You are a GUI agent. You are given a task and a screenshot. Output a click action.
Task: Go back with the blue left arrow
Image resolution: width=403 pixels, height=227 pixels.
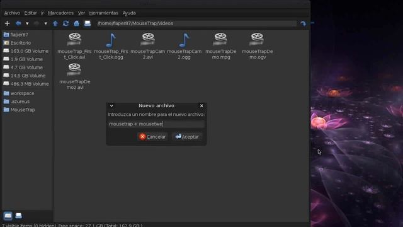click(x=18, y=23)
